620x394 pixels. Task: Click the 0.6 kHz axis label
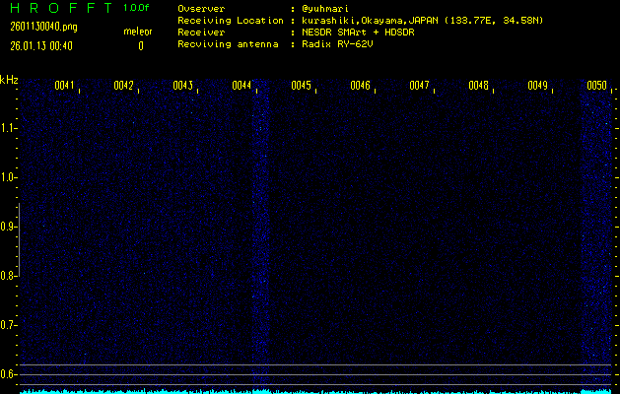(7, 374)
